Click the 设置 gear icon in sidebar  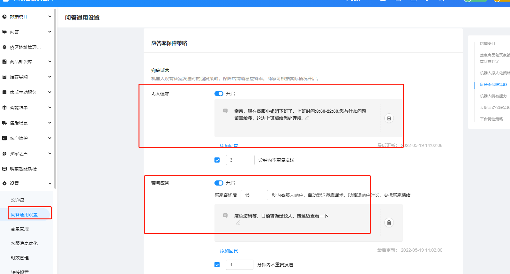pyautogui.click(x=4, y=183)
